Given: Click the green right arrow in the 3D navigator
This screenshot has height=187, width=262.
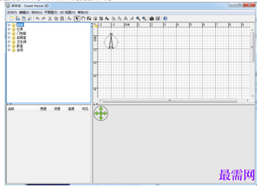Looking at the screenshot, I should point(105,114).
